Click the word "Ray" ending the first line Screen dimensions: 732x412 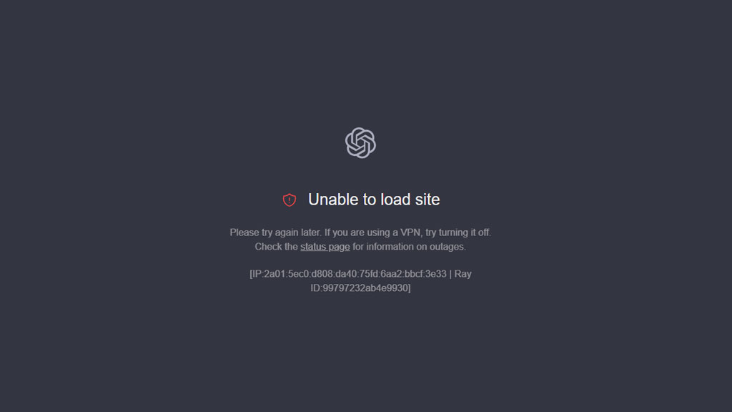click(463, 274)
